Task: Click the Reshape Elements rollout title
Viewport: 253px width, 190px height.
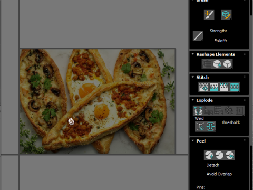Action: click(216, 54)
